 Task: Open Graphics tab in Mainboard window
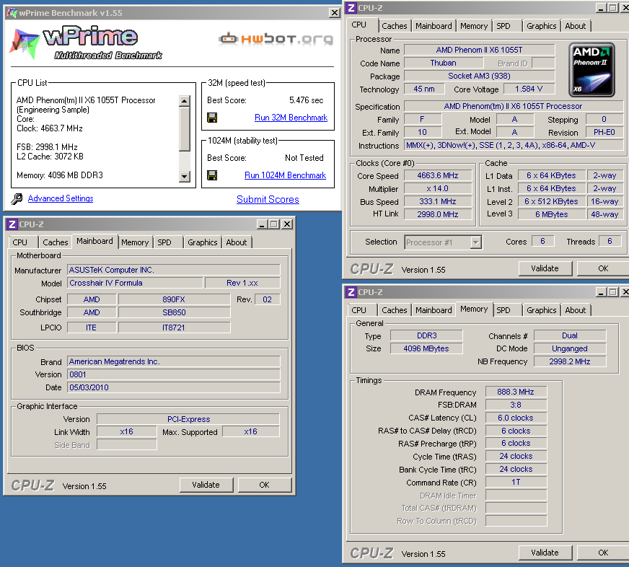202,242
